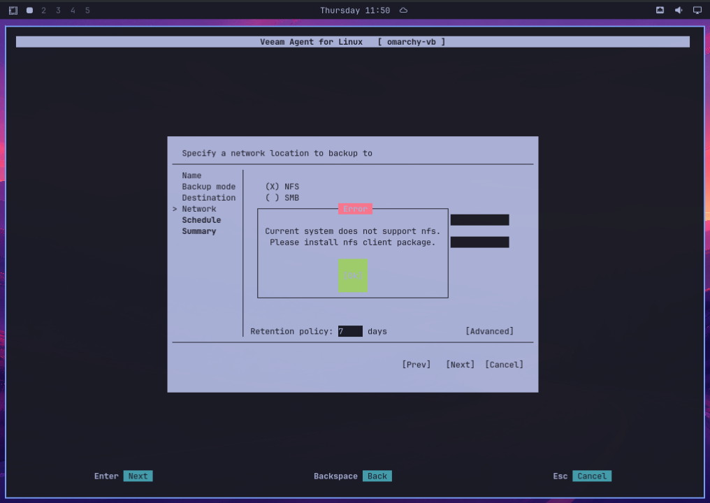Click the Back hint at bottom bar

377,476
